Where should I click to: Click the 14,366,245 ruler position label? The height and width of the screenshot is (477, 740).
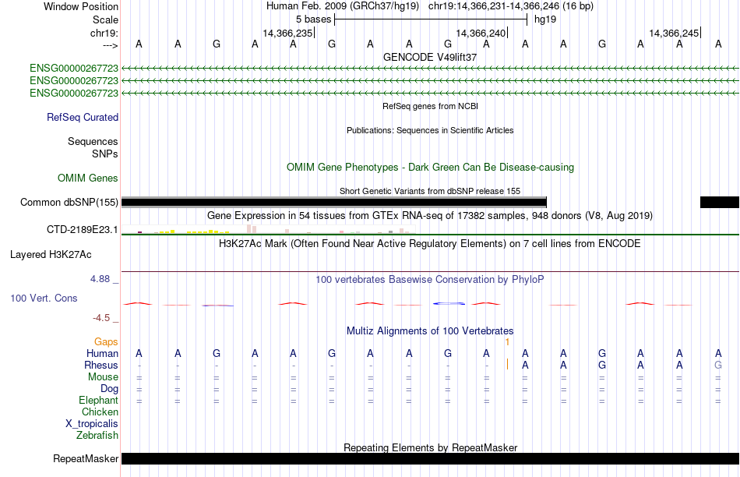click(x=674, y=33)
